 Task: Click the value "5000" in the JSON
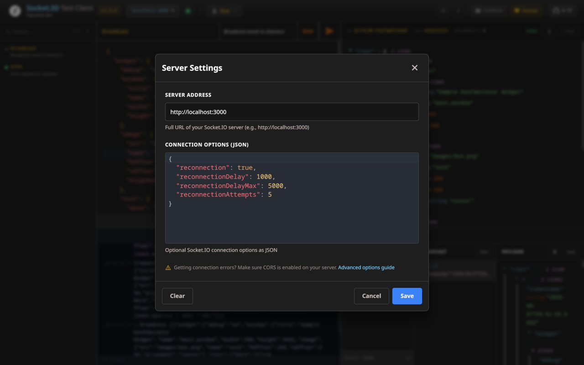point(276,186)
